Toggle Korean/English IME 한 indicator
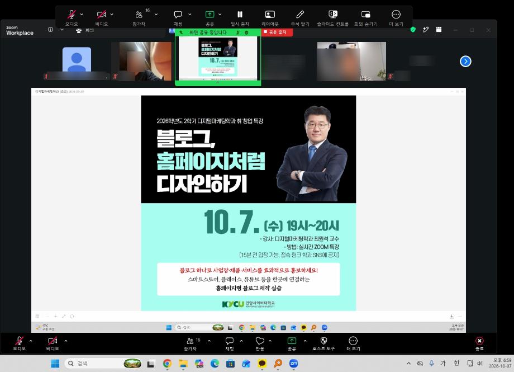The width and height of the screenshot is (514, 372). [456, 363]
